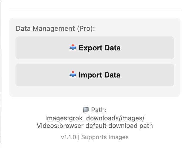This screenshot has width=188, height=148.
Task: Select the Data Management (Pro) heading
Action: 55,29
